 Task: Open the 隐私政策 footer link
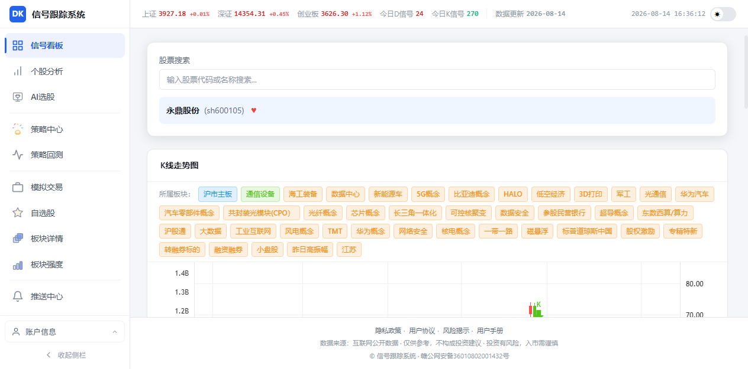click(x=388, y=331)
